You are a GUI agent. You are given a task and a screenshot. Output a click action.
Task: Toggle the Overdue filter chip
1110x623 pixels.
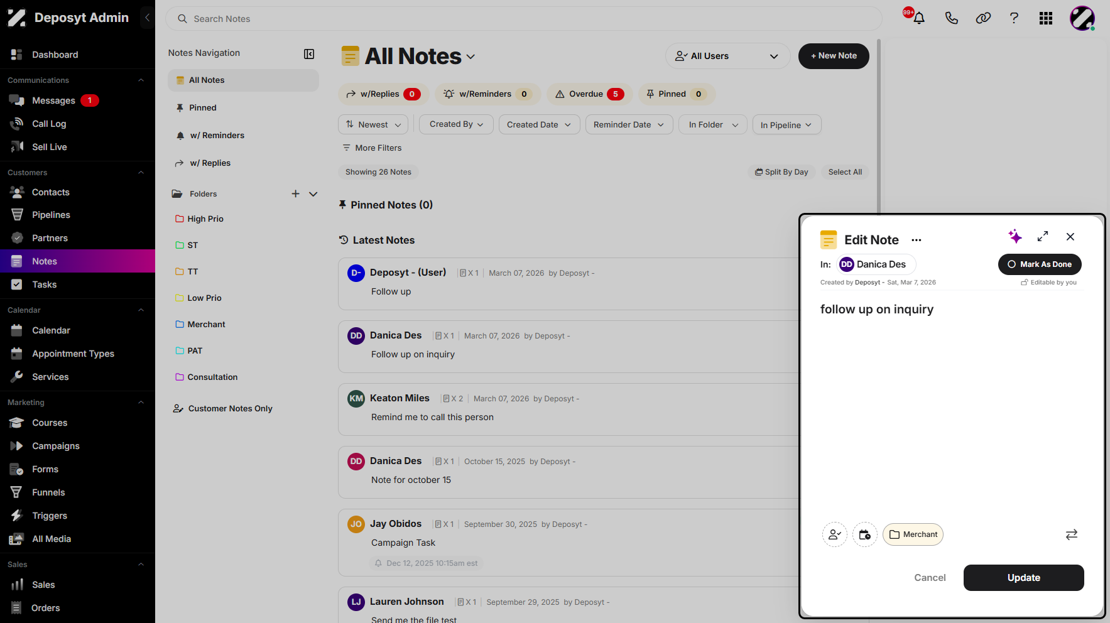[x=589, y=94]
